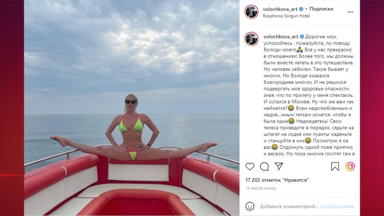
Task: Click the verified badge beside the caption username
Action: 302,37
